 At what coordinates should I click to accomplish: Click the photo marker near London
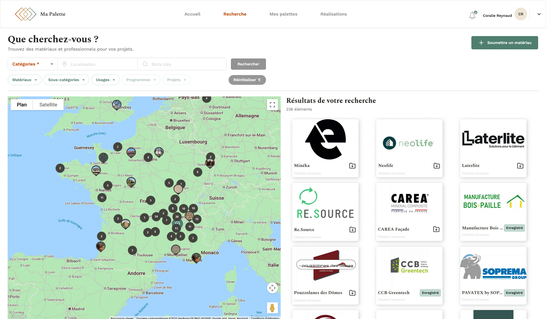tap(117, 105)
